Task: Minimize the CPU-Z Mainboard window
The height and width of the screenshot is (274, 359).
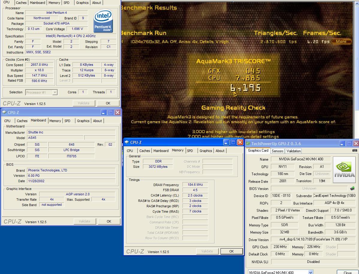Action: [x=104, y=112]
